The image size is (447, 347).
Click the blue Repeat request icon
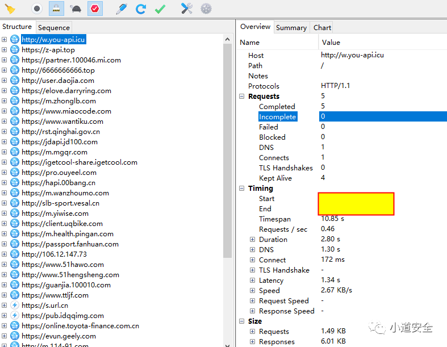pyautogui.click(x=141, y=9)
